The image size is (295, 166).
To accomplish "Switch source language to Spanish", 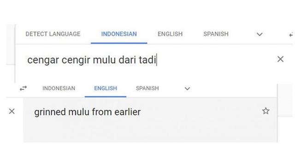I will (x=216, y=34).
